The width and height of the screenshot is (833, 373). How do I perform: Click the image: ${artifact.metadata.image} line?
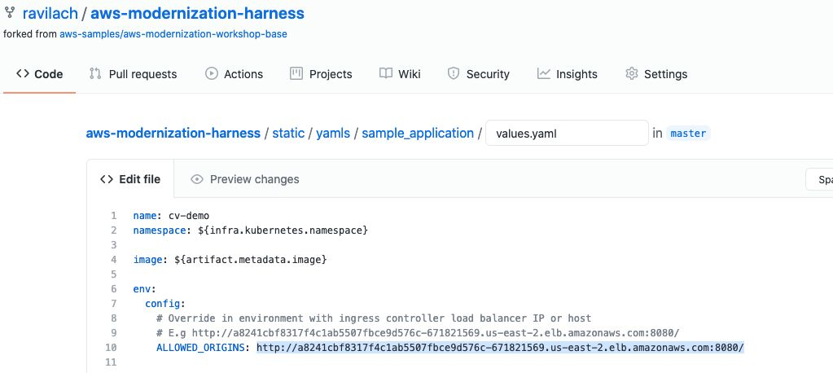230,260
